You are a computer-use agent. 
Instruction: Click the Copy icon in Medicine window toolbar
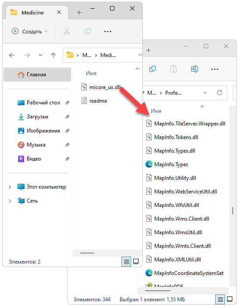[88, 31]
